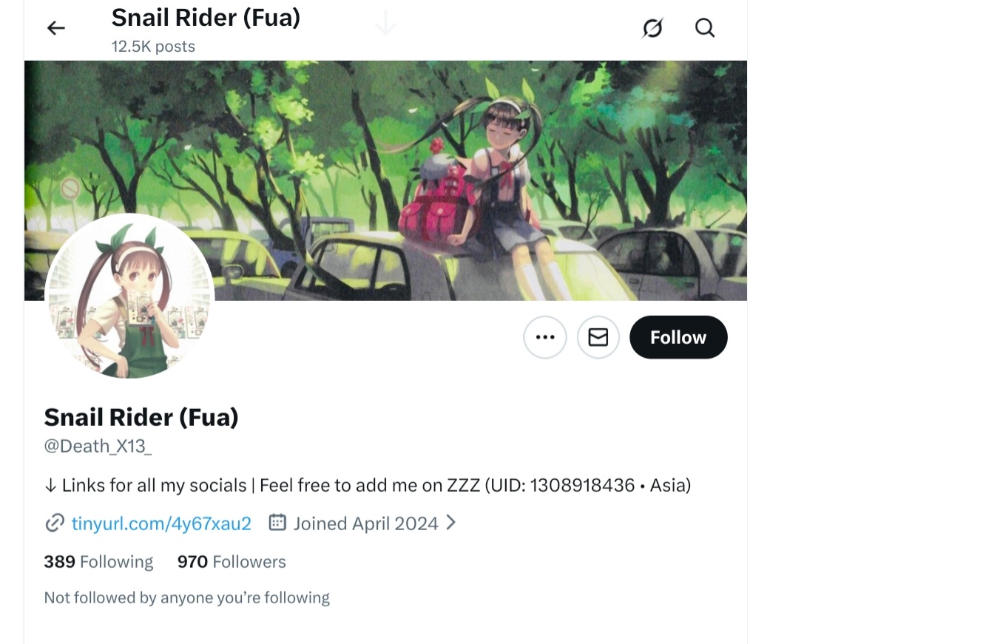The height and width of the screenshot is (644, 983).
Task: Click the Snail Rider (Fua) title in header
Action: point(206,17)
